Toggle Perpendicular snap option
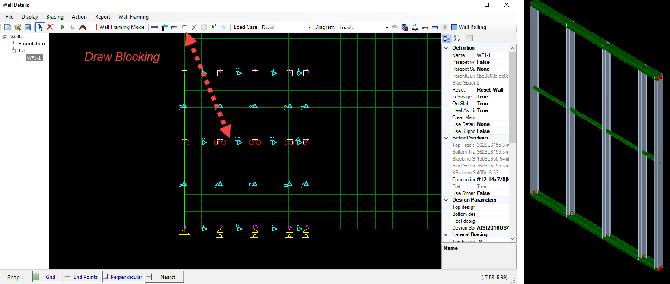 pos(123,277)
